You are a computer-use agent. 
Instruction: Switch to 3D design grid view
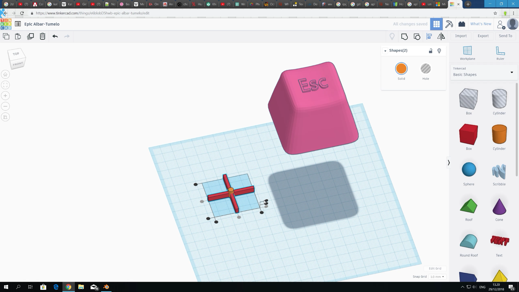point(436,24)
